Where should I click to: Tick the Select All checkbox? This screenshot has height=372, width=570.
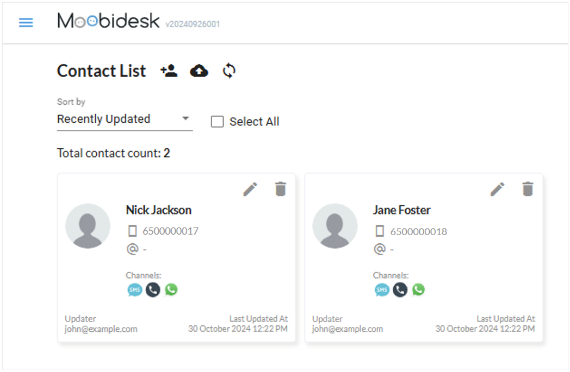pos(218,122)
